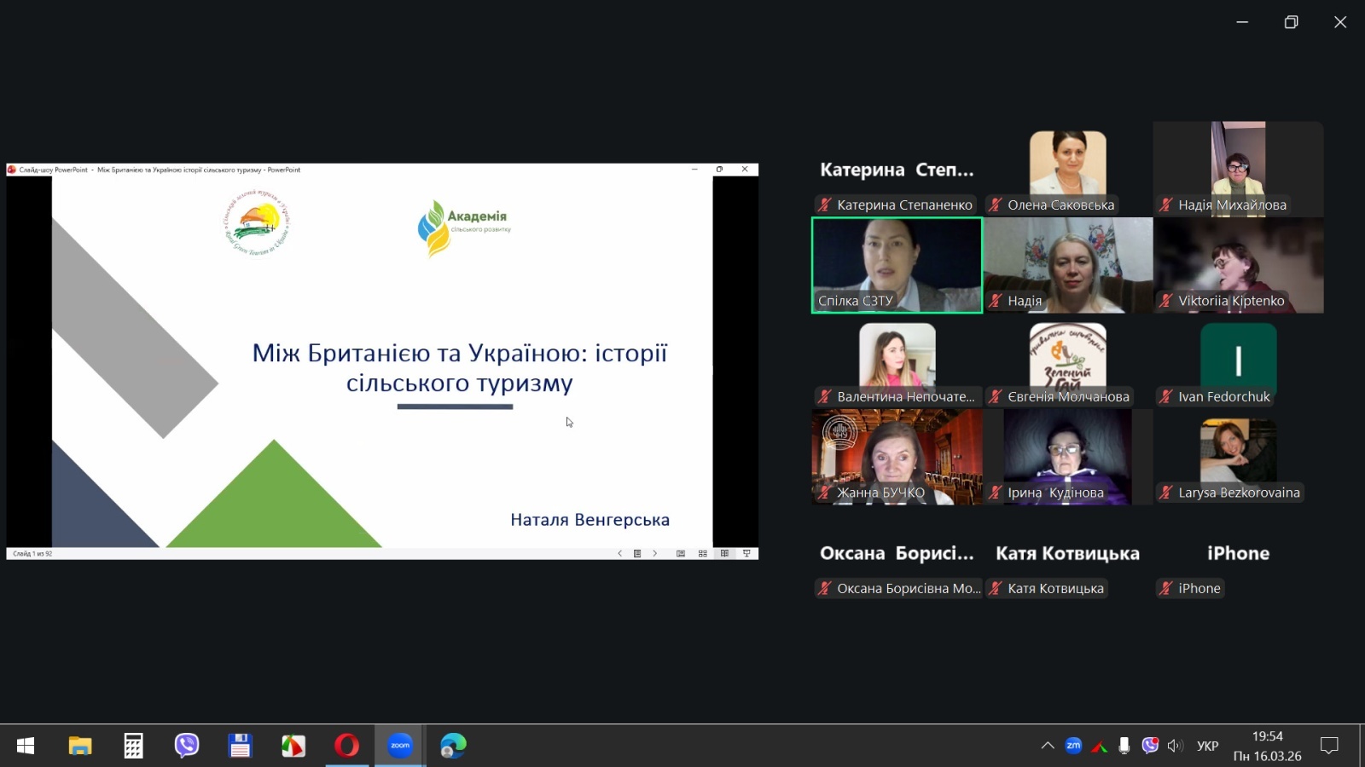Viewport: 1365px width, 767px height.
Task: Select the Спілка СЗТУ speaker video tile
Action: point(897,265)
